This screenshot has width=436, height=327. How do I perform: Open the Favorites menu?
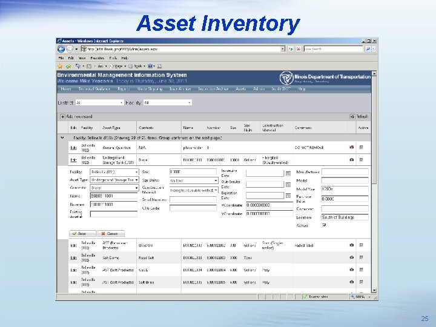(x=97, y=58)
